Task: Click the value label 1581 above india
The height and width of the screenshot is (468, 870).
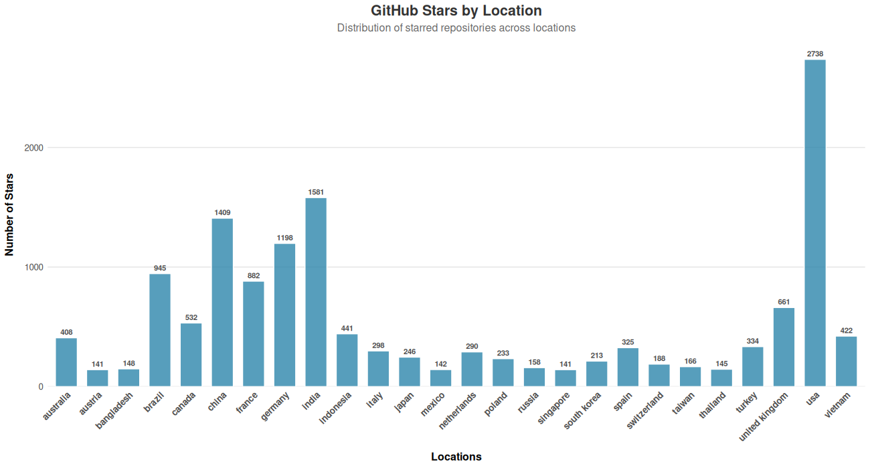Action: (317, 192)
